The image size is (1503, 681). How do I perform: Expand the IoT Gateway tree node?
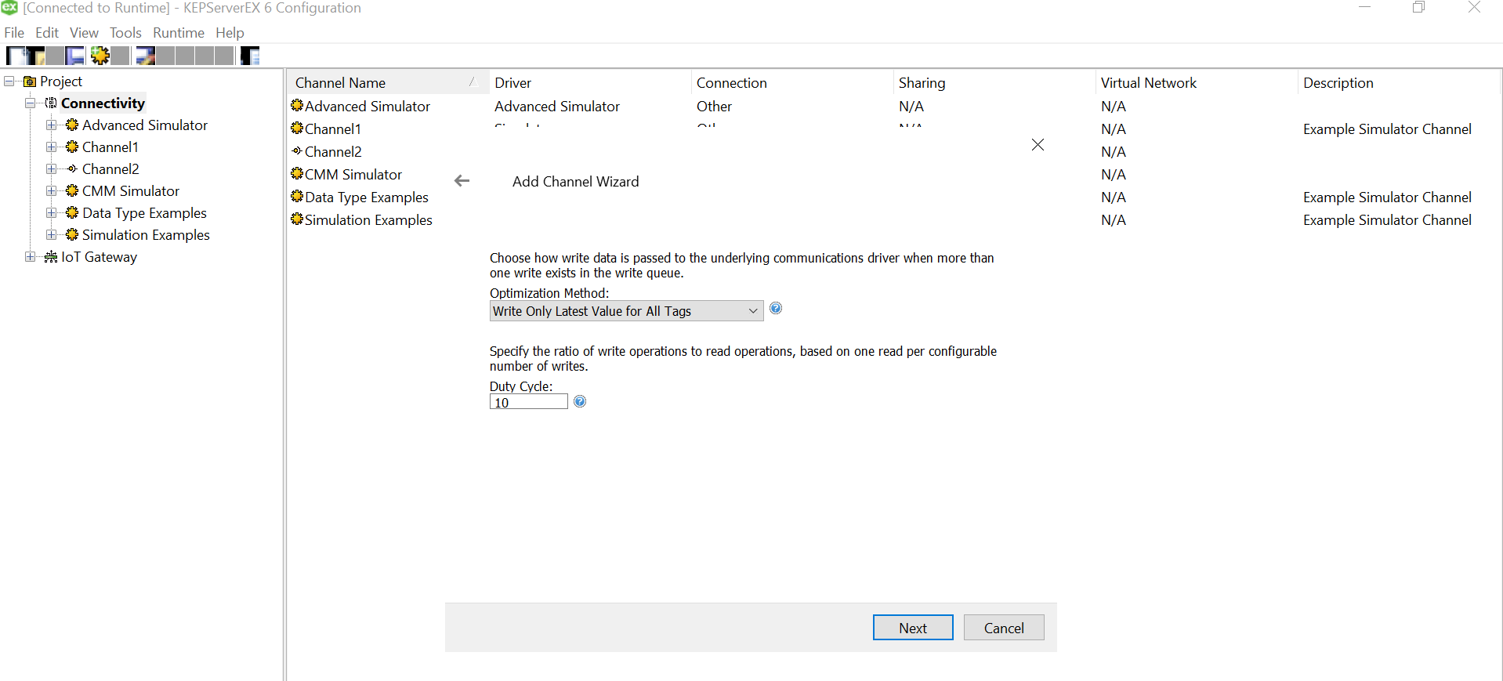[x=30, y=257]
